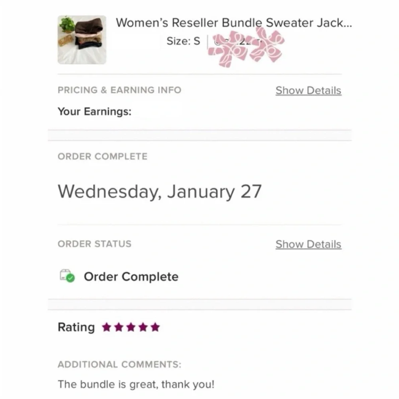Show Details for Pricing & Earning Info
The width and height of the screenshot is (399, 399).
pyautogui.click(x=308, y=91)
